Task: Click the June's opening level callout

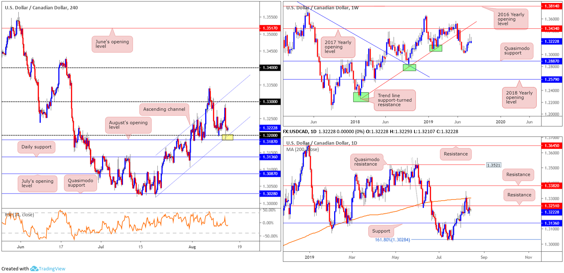Action: click(x=112, y=44)
